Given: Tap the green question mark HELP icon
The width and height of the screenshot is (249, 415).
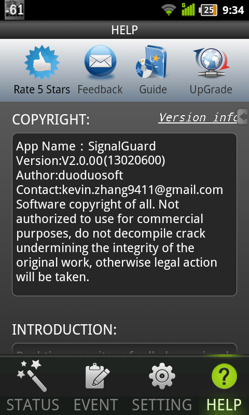Looking at the screenshot, I should pyautogui.click(x=224, y=376).
